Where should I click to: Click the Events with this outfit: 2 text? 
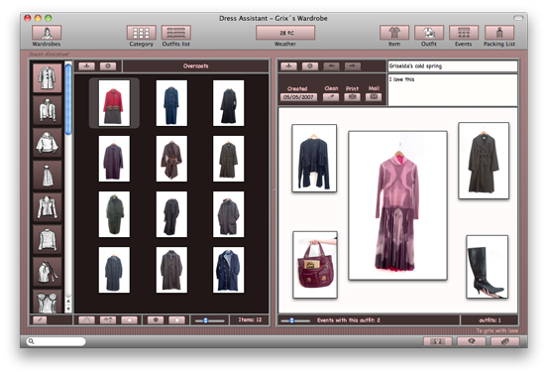tap(349, 320)
